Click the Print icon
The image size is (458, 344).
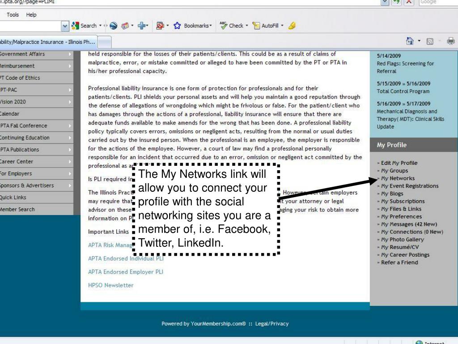pyautogui.click(x=451, y=41)
